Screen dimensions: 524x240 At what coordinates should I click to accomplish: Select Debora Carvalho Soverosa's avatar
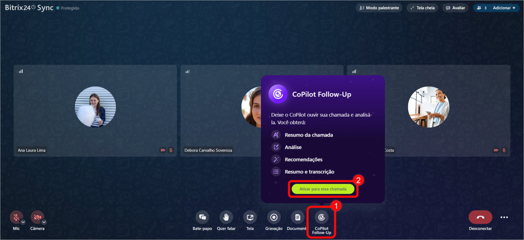tap(251, 106)
